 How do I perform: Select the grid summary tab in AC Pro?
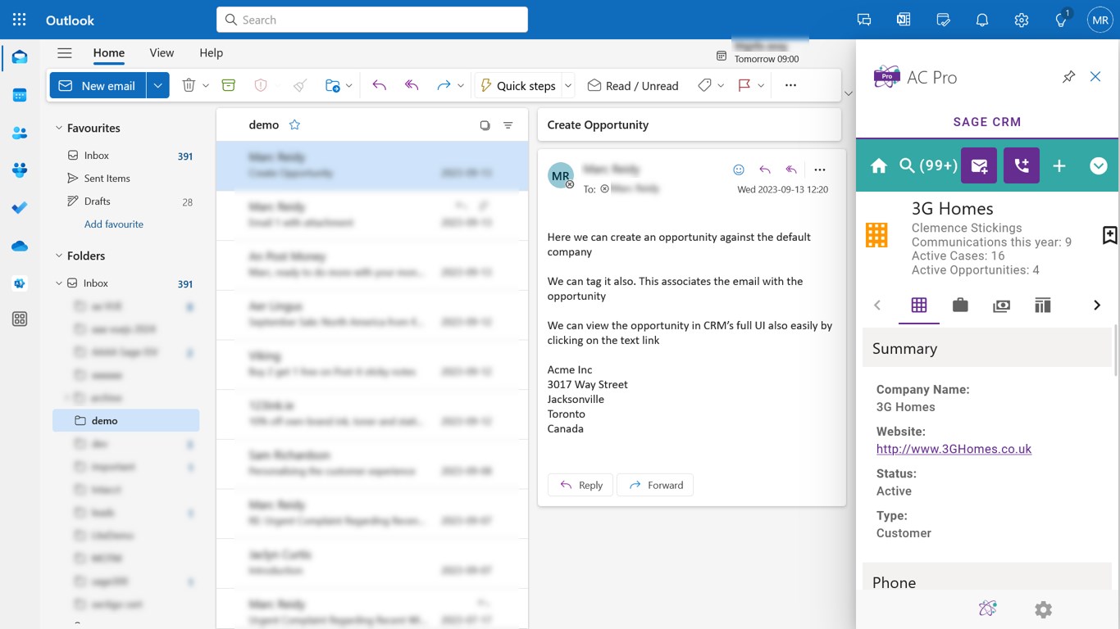919,305
